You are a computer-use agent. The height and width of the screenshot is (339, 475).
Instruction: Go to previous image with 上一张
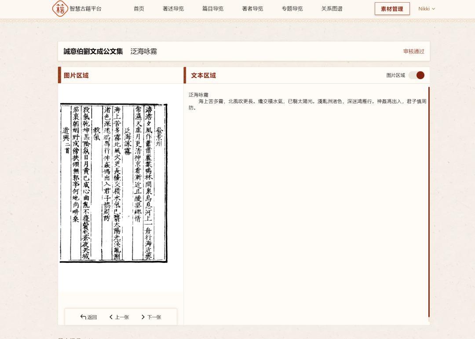pyautogui.click(x=119, y=317)
